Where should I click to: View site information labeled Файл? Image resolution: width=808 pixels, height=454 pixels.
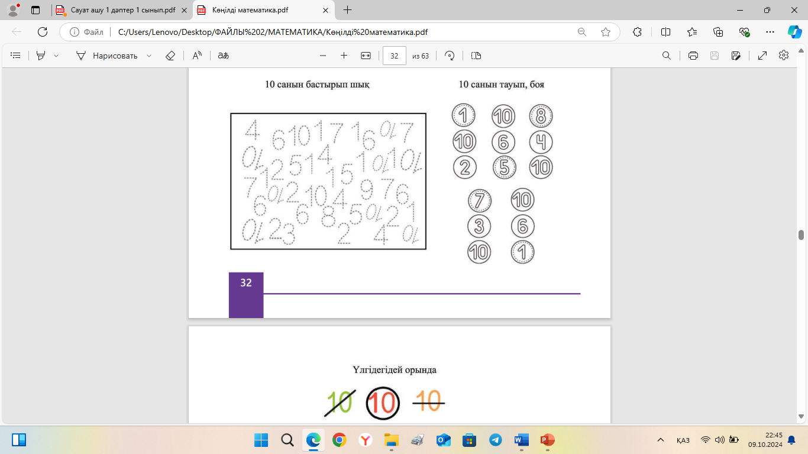(x=87, y=32)
